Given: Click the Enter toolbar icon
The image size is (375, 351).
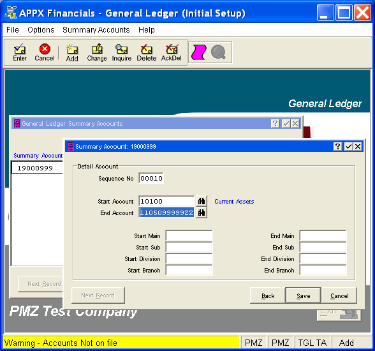Looking at the screenshot, I should pos(20,52).
